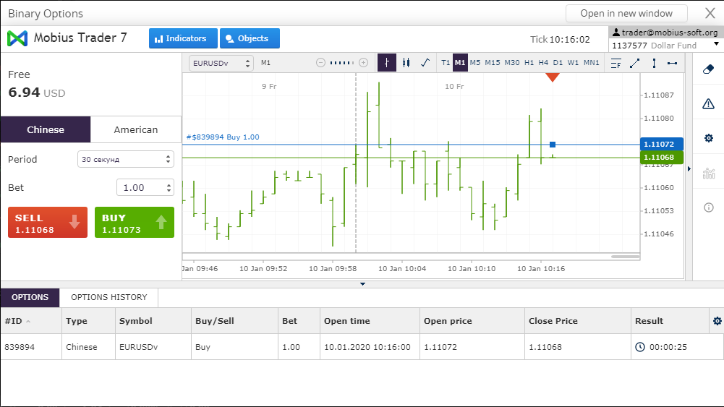Select the vertical line drawing tool
This screenshot has width=724, height=407.
click(654, 63)
